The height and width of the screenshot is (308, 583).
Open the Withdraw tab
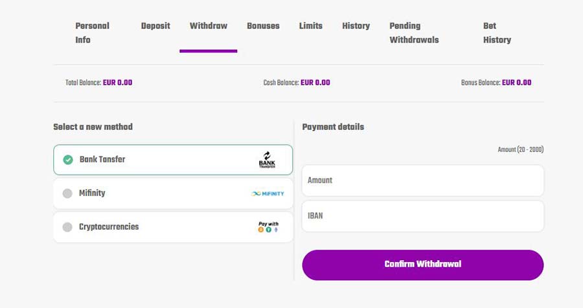(208, 26)
